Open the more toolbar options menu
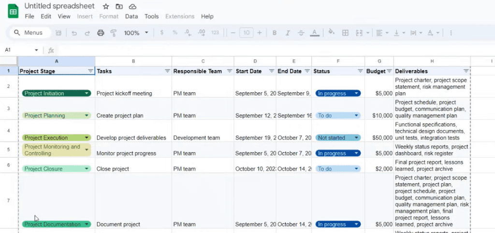Image resolution: width=495 pixels, height=233 pixels. tap(451, 33)
